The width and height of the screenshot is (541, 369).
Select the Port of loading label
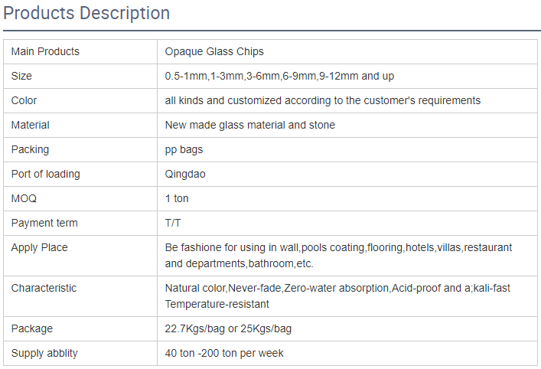[x=46, y=175]
